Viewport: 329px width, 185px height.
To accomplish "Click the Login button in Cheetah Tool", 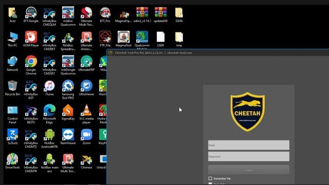I will [249, 170].
